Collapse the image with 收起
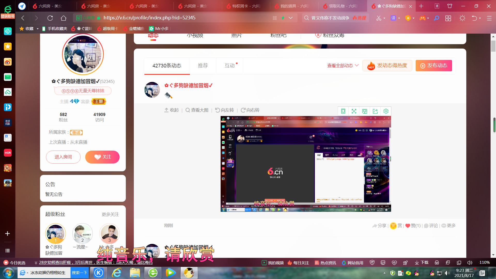Screen dimensions: 496x279 [172, 110]
